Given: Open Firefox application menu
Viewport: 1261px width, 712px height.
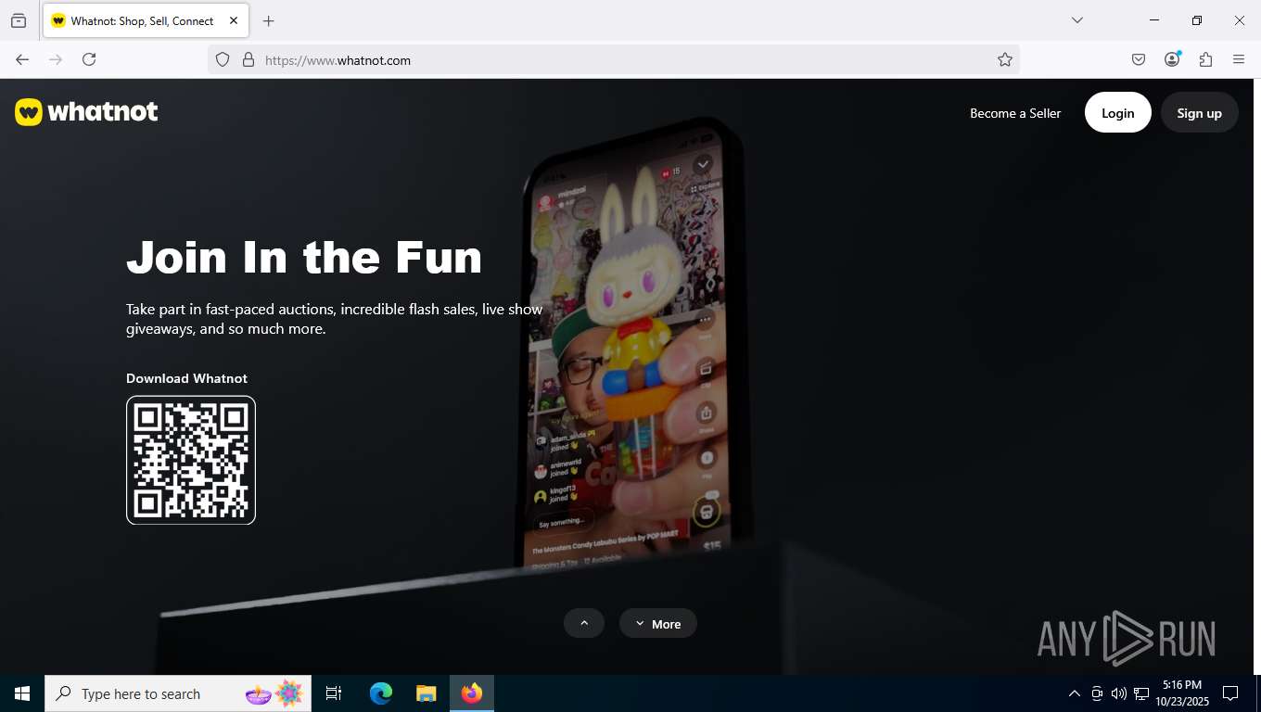Looking at the screenshot, I should point(1239,59).
